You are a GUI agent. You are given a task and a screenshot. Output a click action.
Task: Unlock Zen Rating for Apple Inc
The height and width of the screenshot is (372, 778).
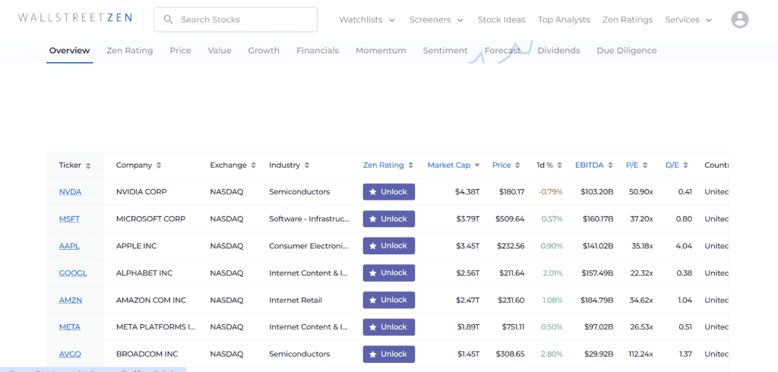(388, 246)
